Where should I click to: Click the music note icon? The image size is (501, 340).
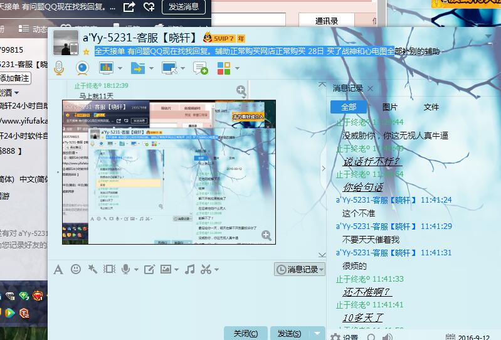(x=189, y=269)
